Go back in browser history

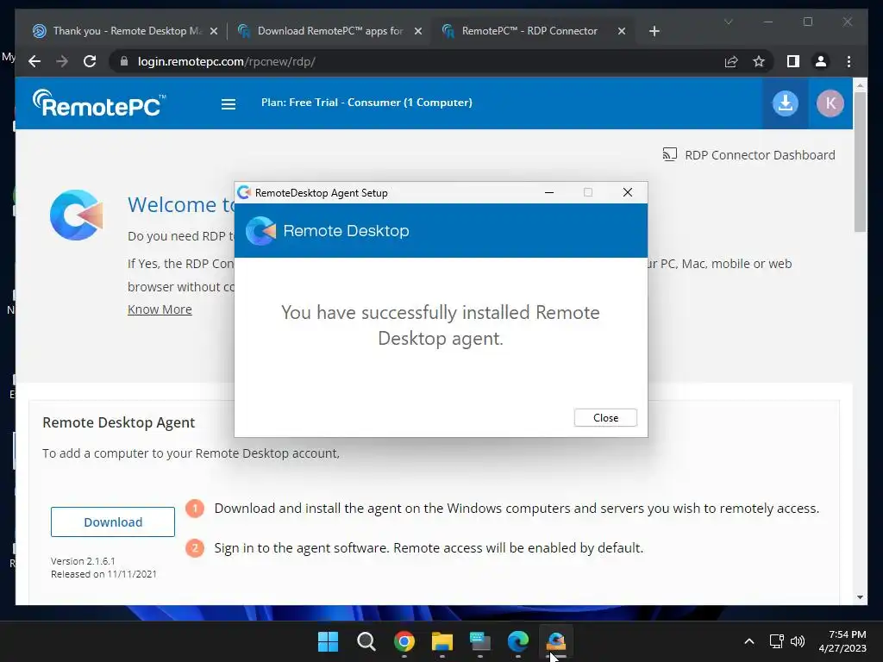(34, 61)
